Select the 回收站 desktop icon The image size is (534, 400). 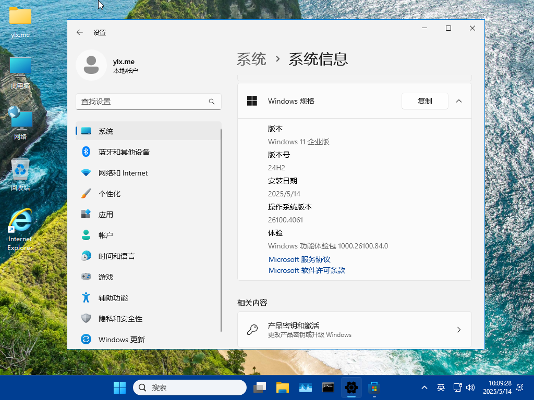tap(20, 174)
